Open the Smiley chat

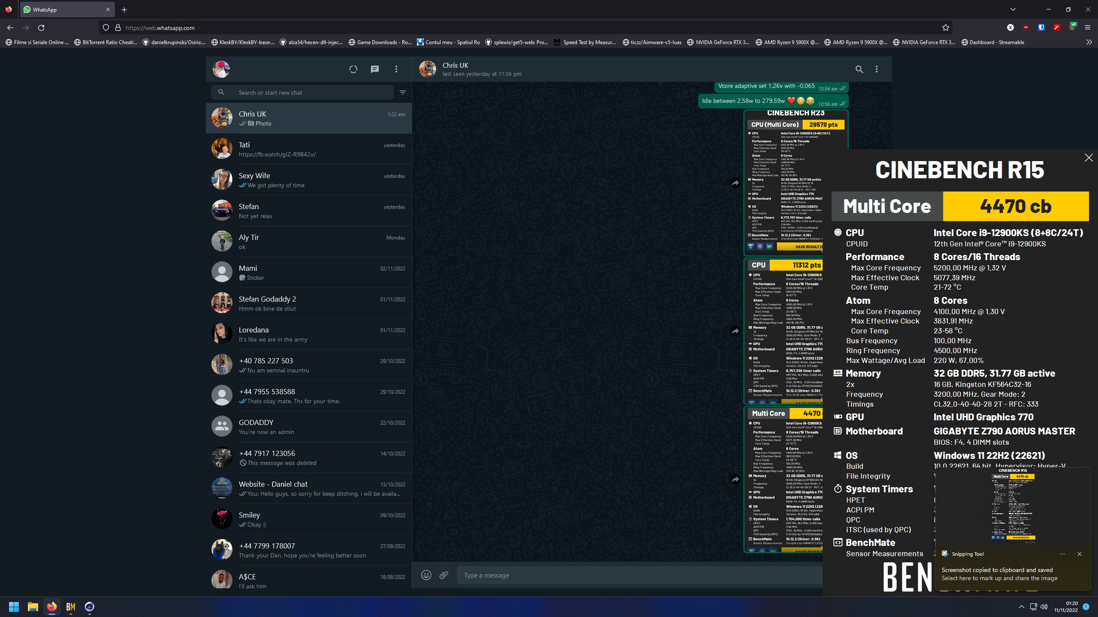[309, 519]
